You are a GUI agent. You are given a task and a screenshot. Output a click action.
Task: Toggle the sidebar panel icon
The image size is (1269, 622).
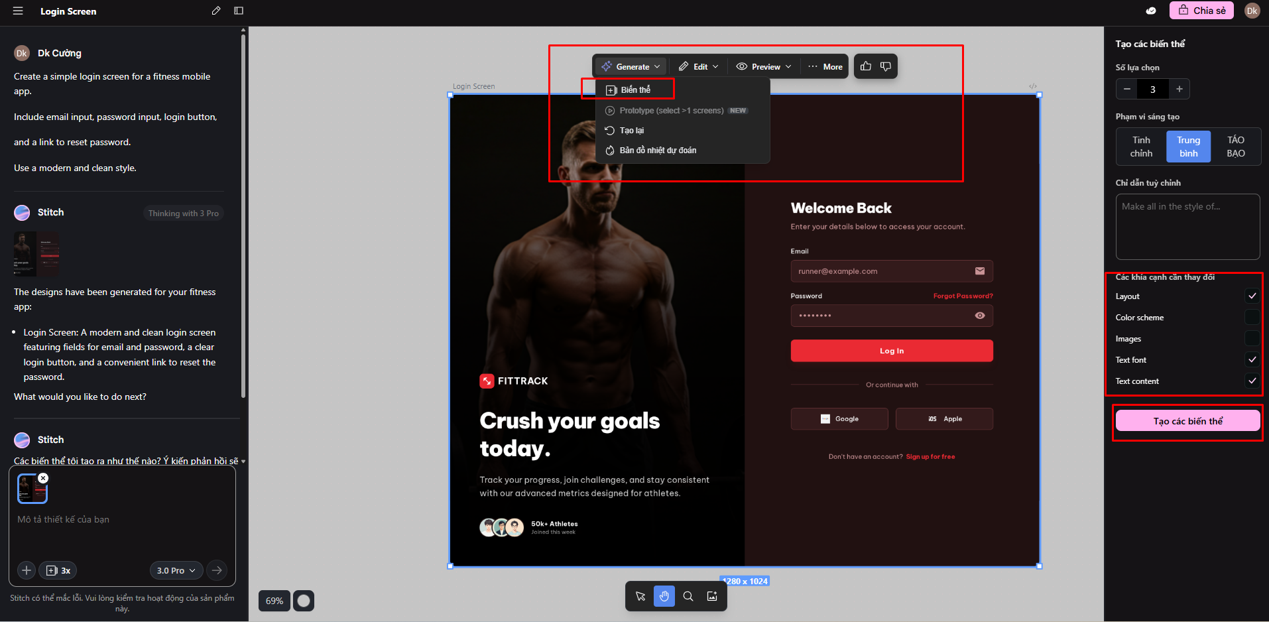pos(239,11)
